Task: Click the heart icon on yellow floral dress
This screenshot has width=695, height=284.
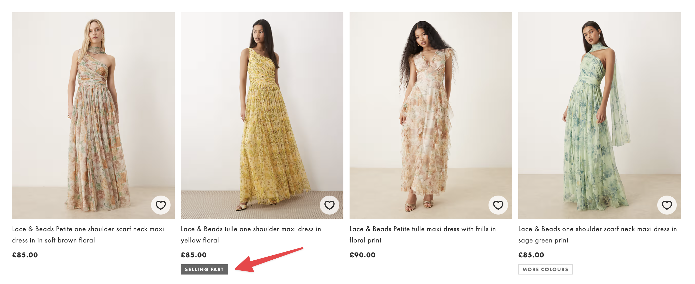Action: 329,205
